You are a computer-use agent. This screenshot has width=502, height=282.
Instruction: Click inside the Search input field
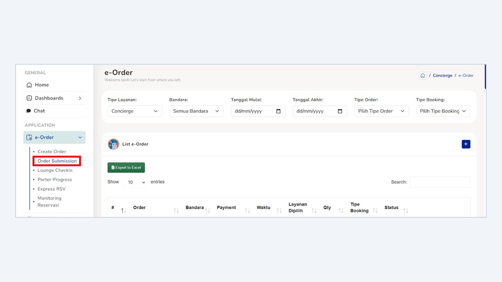click(440, 182)
